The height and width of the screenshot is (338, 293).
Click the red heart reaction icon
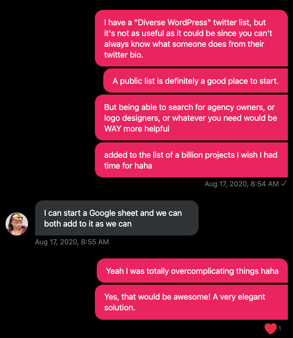271,329
